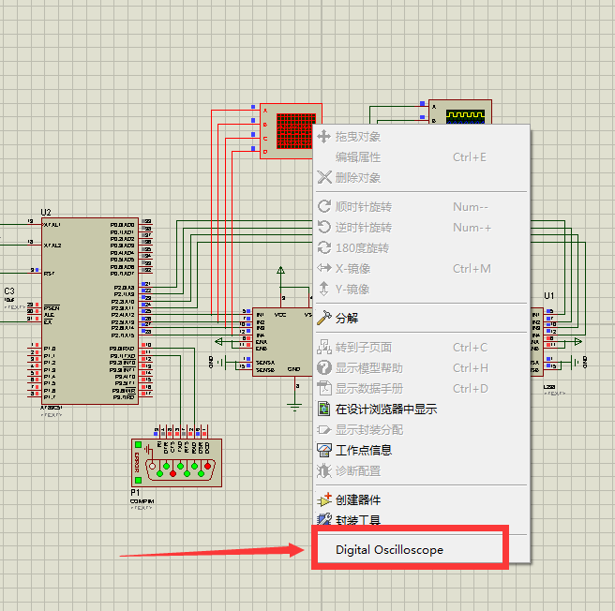Select the U2 microcontroller chip
This screenshot has width=615, height=611.
pyautogui.click(x=97, y=309)
